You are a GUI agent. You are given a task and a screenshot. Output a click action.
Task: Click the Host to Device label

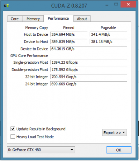point(36,34)
